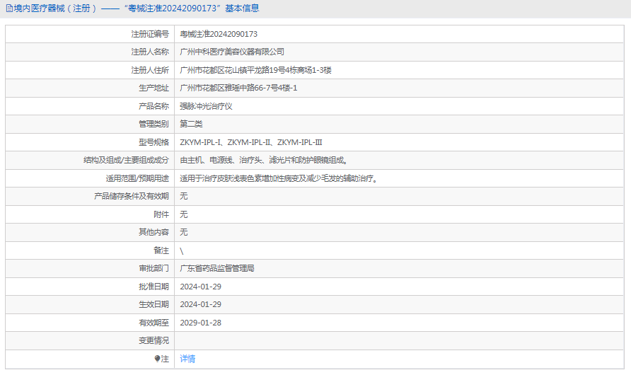Select product name 强脉冲光治疗仪
The image size is (631, 375).
(206, 106)
